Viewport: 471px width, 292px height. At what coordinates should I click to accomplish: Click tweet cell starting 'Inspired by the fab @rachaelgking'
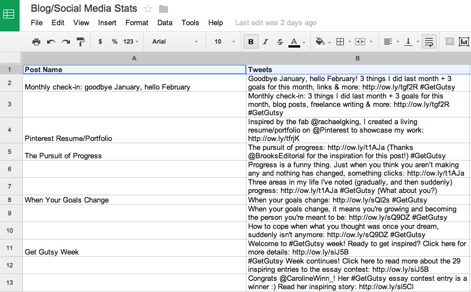point(358,130)
